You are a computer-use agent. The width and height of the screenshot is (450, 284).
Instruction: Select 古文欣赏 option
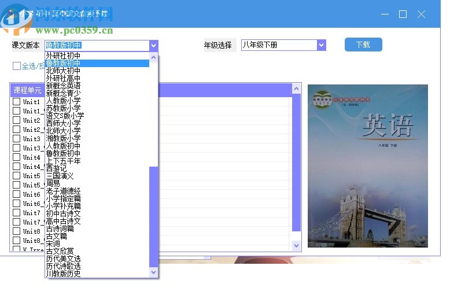pos(97,251)
